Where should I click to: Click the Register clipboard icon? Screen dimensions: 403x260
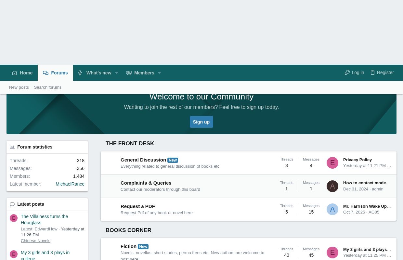(372, 72)
